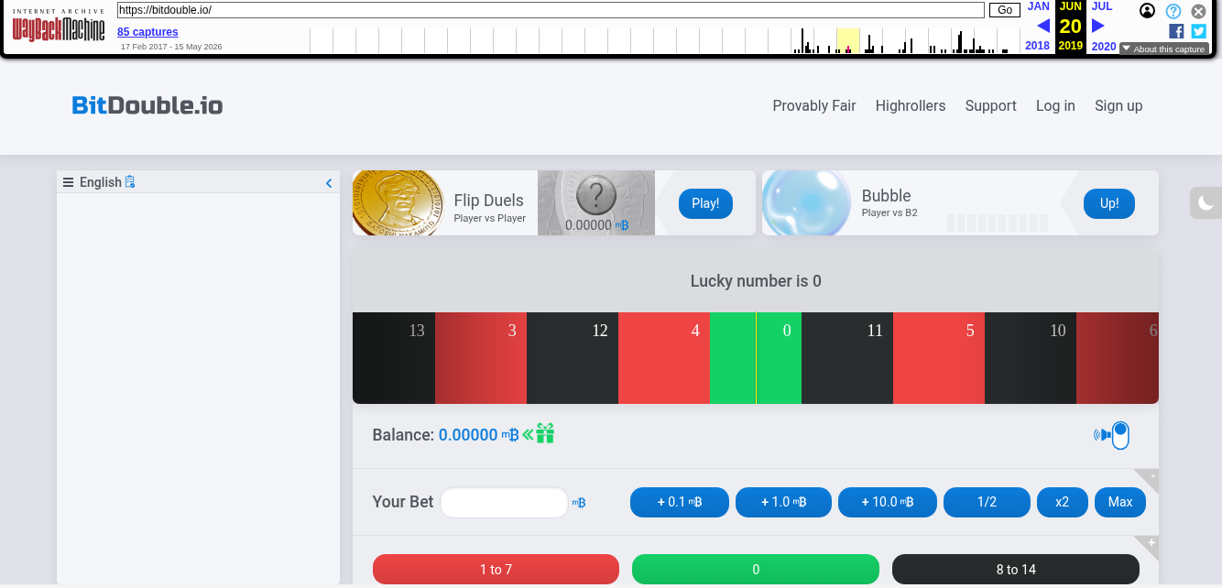Click the Bubble game image
This screenshot has height=588, width=1222.
807,202
